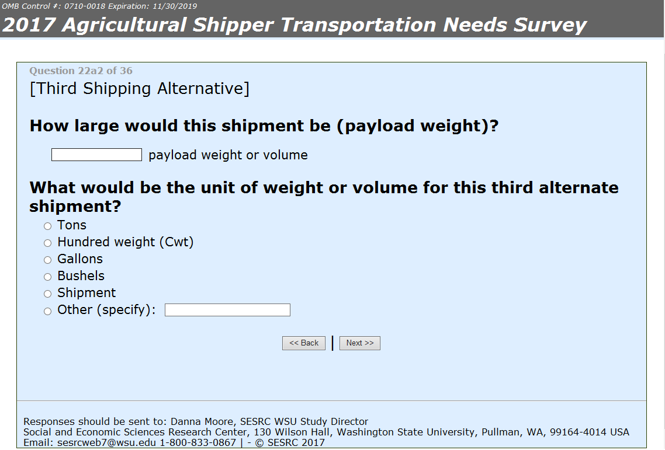The image size is (665, 450).
Task: Focus the Other (specify) text box
Action: [x=227, y=310]
